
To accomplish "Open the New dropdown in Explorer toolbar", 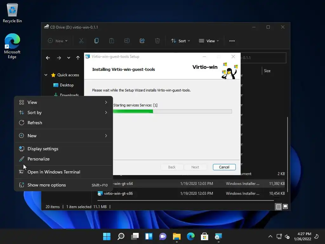I will click(x=58, y=41).
